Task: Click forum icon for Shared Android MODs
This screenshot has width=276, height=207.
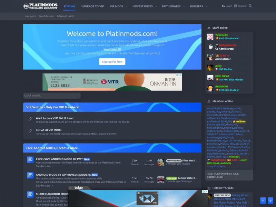Action: click(30, 194)
